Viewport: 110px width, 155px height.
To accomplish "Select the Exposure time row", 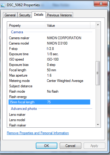I will (x=49, y=54).
